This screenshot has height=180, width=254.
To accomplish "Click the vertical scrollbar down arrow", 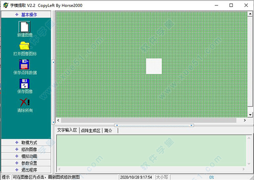I will (x=250, y=115).
